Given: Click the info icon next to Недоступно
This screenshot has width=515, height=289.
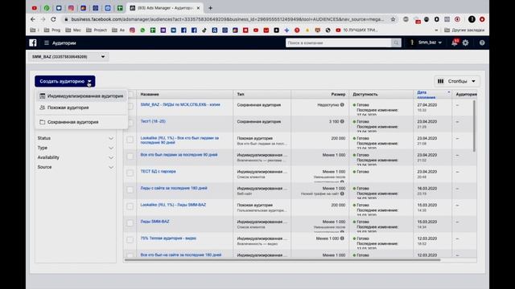Looking at the screenshot, I should point(342,105).
